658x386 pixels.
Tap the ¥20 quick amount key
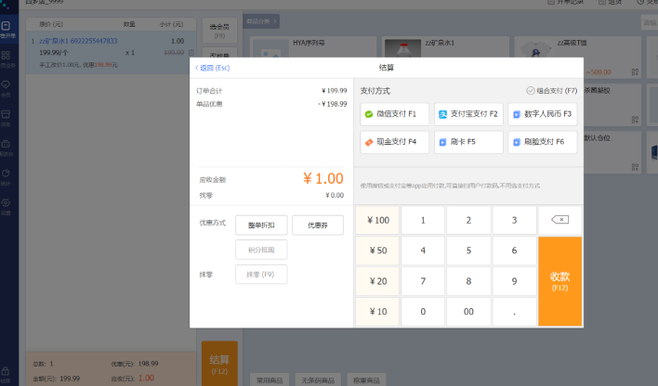click(x=377, y=281)
